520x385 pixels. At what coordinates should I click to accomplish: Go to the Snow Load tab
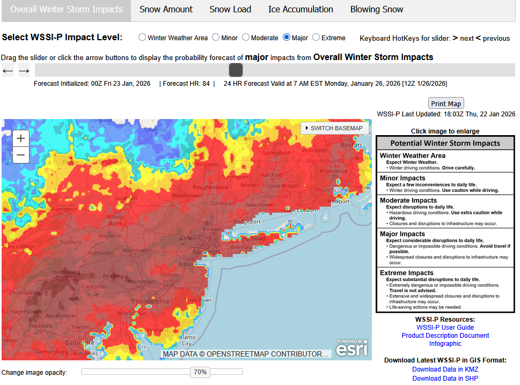(230, 10)
